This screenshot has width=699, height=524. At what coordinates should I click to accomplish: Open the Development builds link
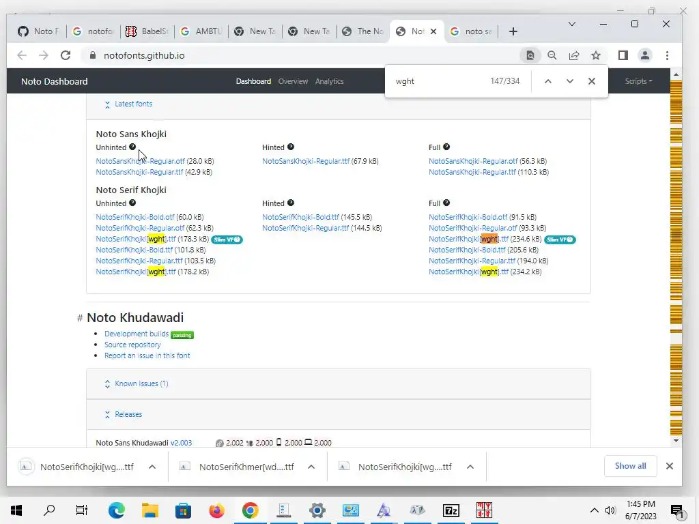137,334
